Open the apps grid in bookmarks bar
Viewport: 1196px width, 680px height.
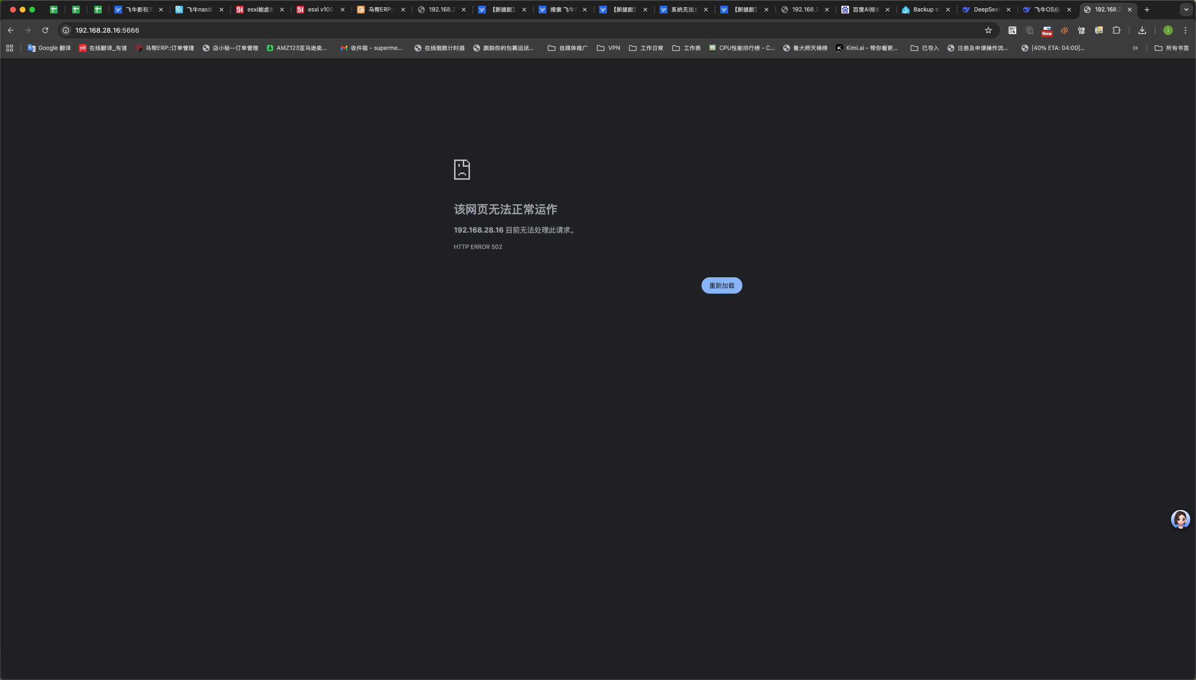click(x=10, y=48)
